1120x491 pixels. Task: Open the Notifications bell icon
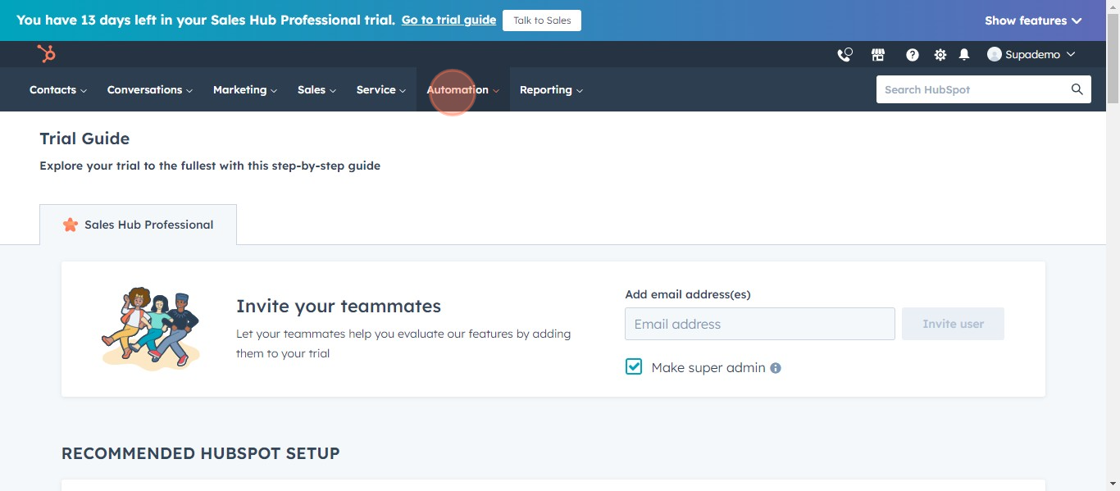pos(964,55)
